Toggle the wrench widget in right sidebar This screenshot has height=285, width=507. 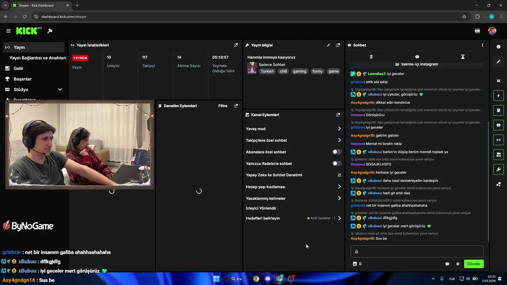coord(498,169)
